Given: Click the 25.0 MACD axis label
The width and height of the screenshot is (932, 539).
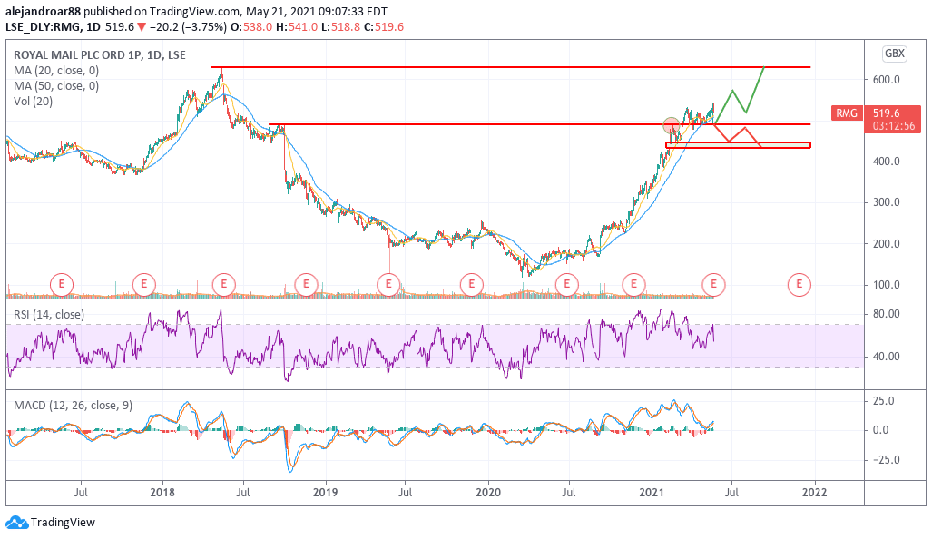Looking at the screenshot, I should coord(884,400).
